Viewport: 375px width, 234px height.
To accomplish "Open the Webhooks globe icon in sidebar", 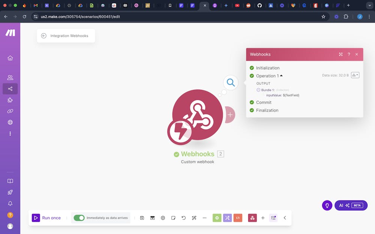I will (10, 122).
